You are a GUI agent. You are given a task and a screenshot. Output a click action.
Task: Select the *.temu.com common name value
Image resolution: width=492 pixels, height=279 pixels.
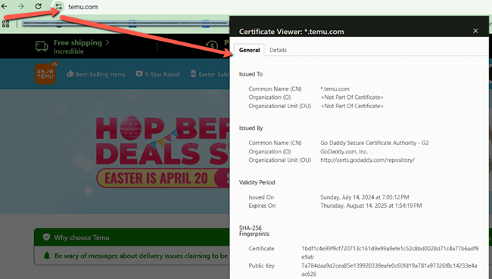pyautogui.click(x=335, y=89)
